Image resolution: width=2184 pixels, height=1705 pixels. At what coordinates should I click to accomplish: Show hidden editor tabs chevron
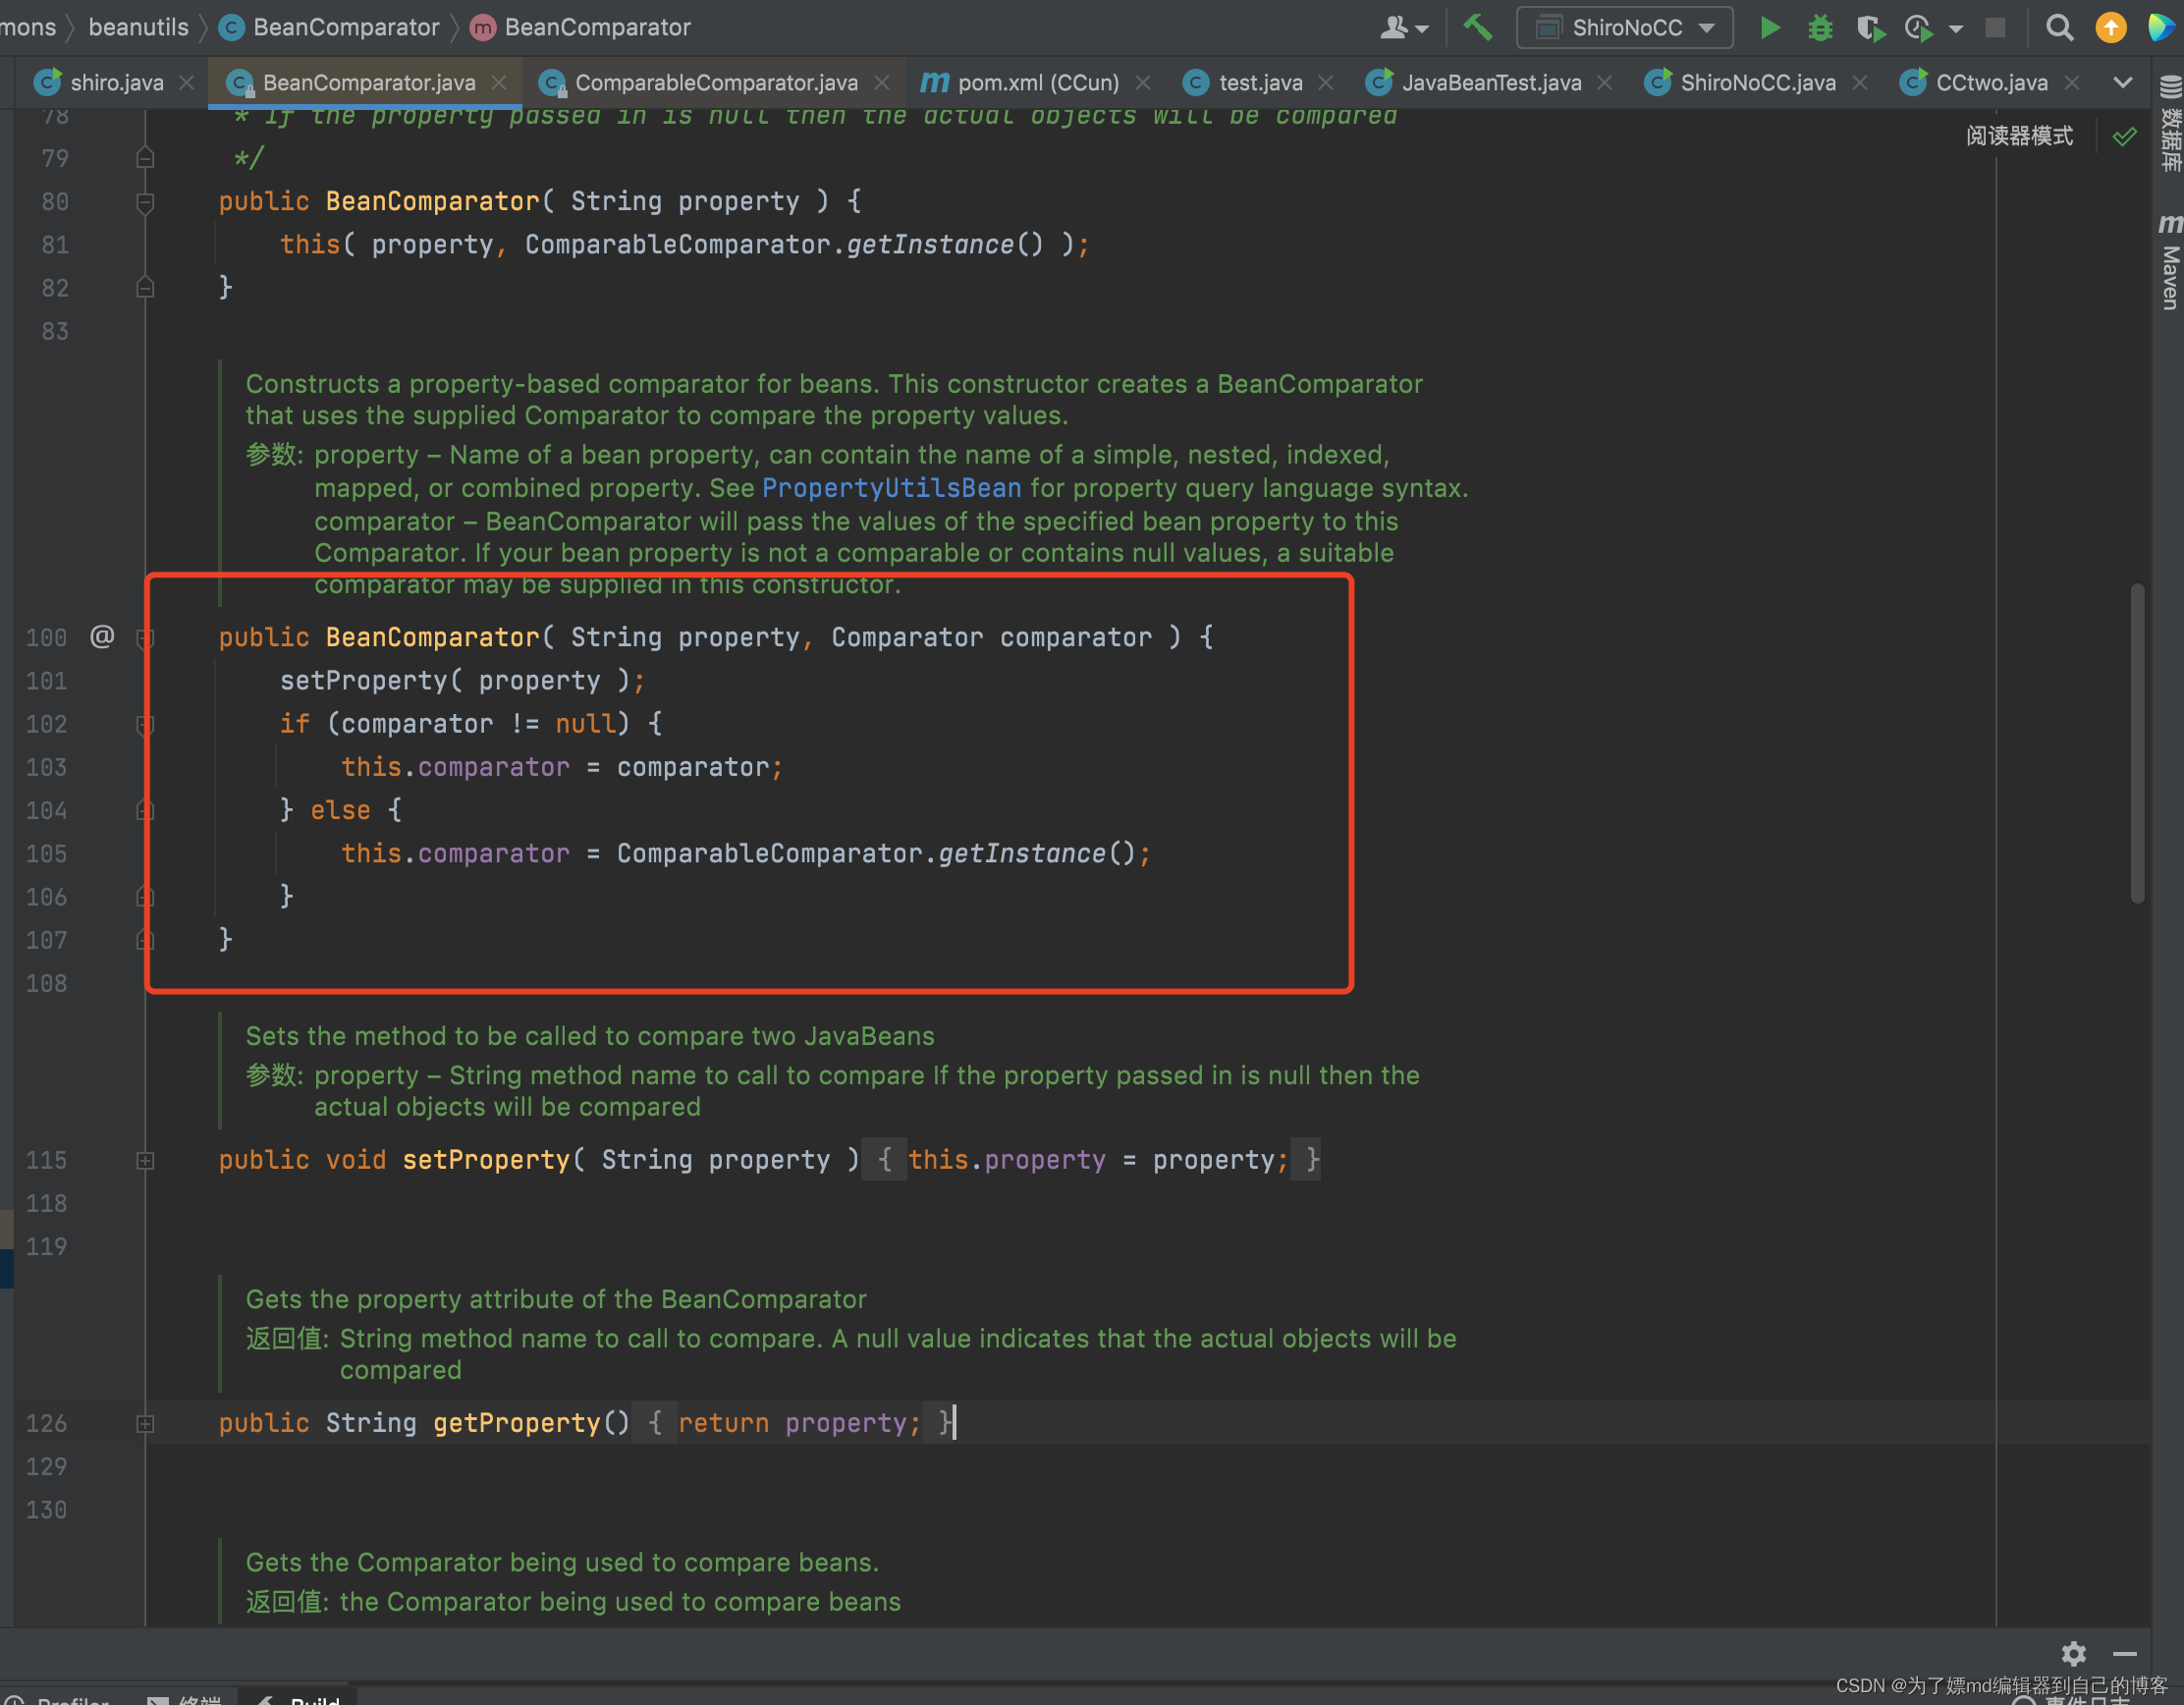pos(2122,83)
